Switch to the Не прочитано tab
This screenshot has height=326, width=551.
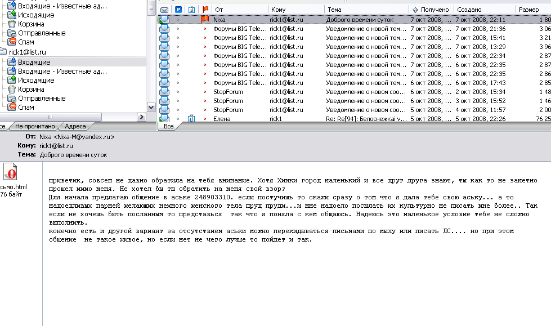pyautogui.click(x=35, y=127)
